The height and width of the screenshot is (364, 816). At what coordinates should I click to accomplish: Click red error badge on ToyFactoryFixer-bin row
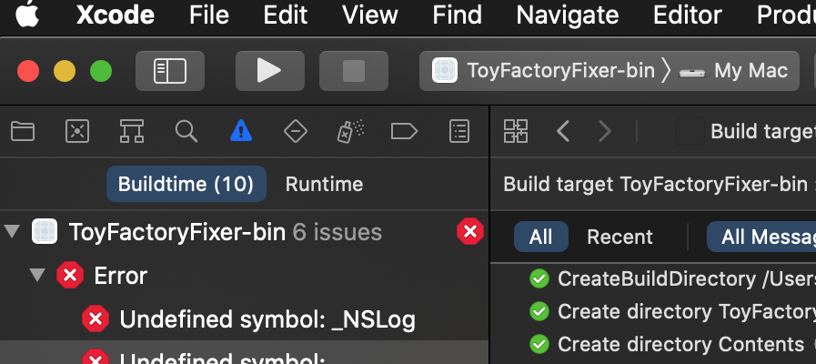coord(470,232)
